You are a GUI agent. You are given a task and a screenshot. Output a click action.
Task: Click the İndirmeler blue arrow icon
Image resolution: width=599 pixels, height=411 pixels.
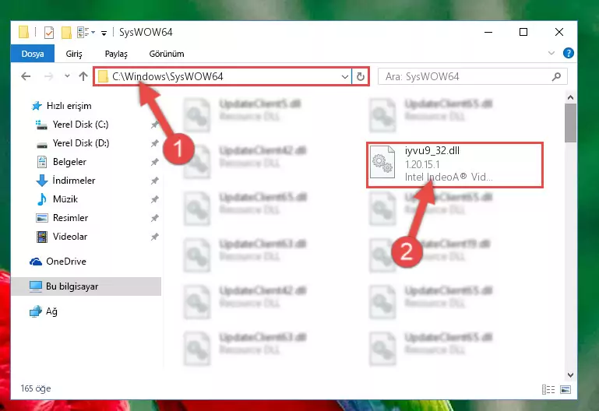point(41,181)
